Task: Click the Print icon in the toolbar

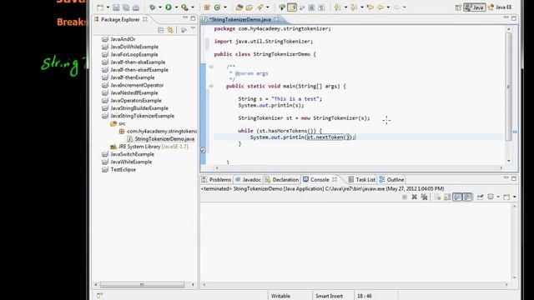Action: (135, 7)
